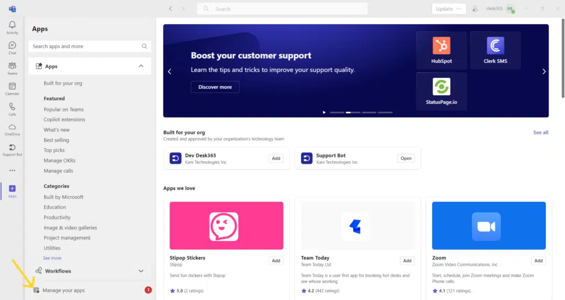Open Support Bot in the left rail
Viewport: 565px width, 300px height.
pyautogui.click(x=12, y=149)
